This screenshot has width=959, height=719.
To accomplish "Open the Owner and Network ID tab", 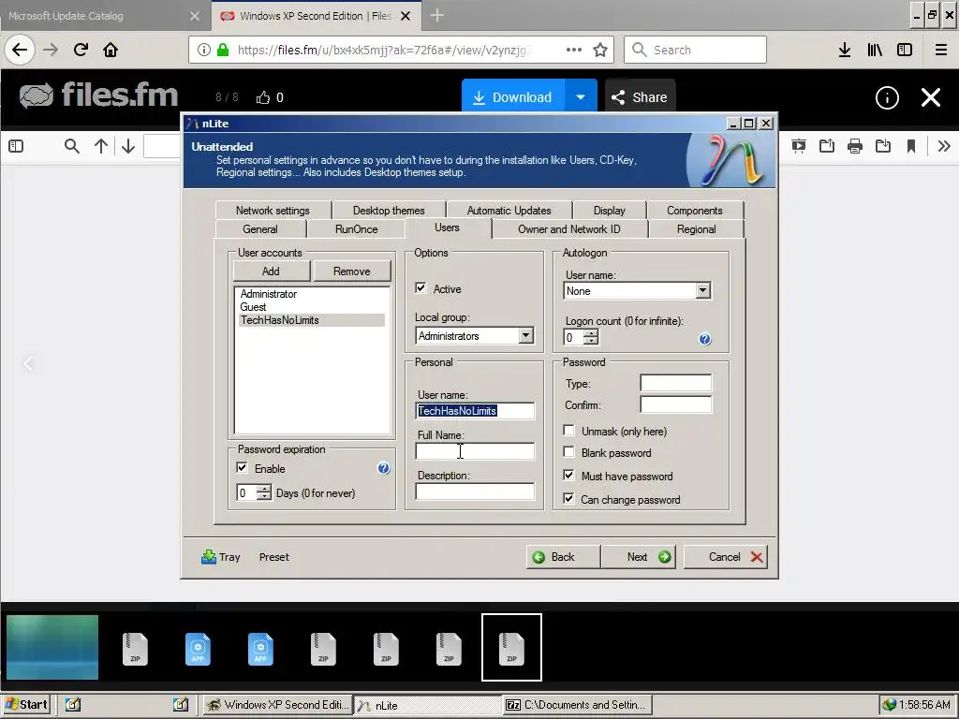I will pos(568,229).
